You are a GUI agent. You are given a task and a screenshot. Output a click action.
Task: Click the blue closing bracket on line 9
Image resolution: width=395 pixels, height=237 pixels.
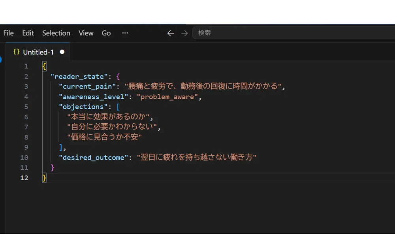coord(61,147)
